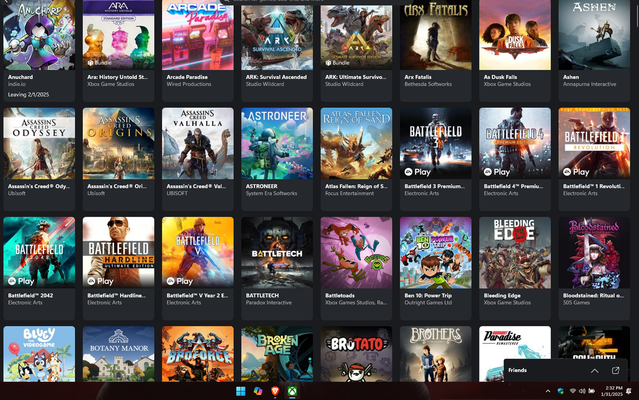Select the Brothers game cover art
The height and width of the screenshot is (400, 639).
coord(435,354)
